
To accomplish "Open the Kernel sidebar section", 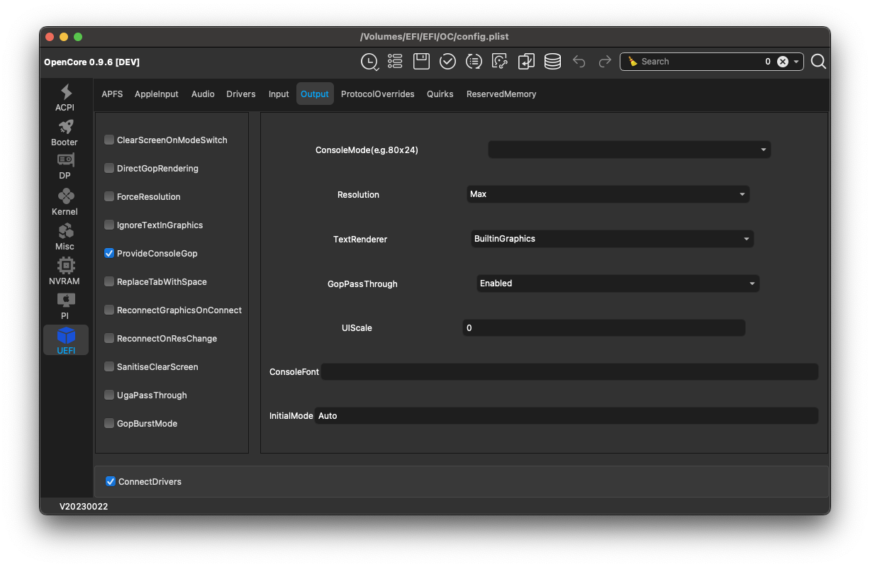I will pos(65,202).
